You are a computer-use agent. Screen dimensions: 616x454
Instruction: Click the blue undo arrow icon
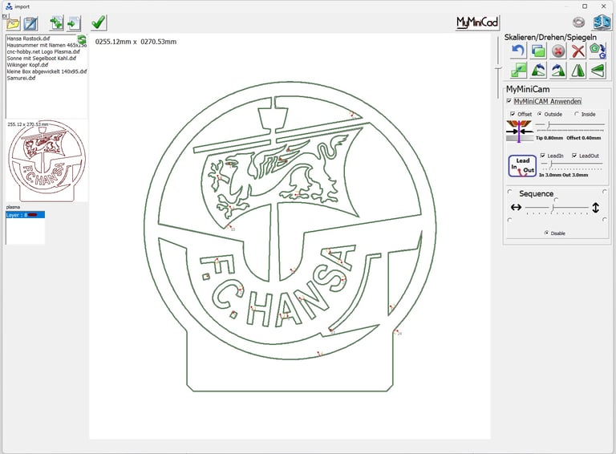coord(519,51)
